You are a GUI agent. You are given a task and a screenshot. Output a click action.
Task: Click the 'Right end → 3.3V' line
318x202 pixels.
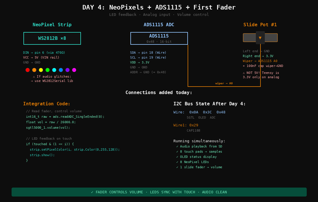(258, 56)
